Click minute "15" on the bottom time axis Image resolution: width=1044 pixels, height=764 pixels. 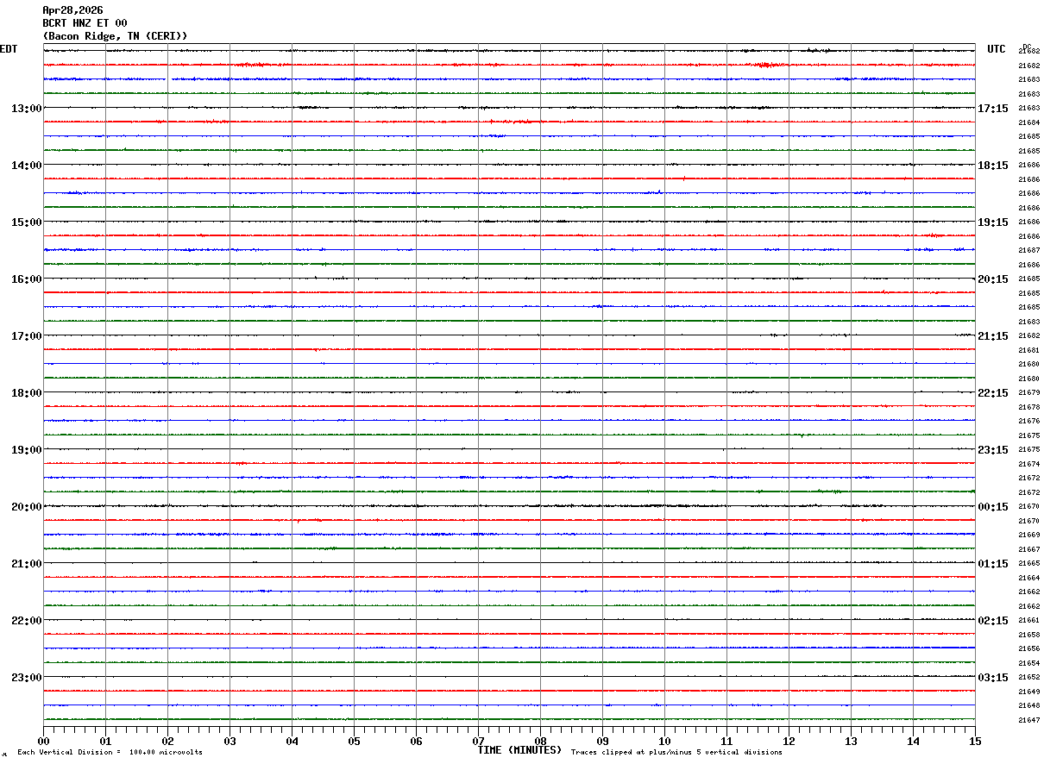coord(975,741)
